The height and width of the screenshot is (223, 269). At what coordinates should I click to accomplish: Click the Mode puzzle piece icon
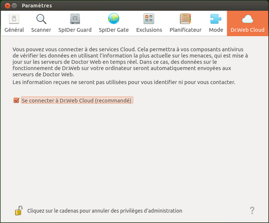point(216,19)
